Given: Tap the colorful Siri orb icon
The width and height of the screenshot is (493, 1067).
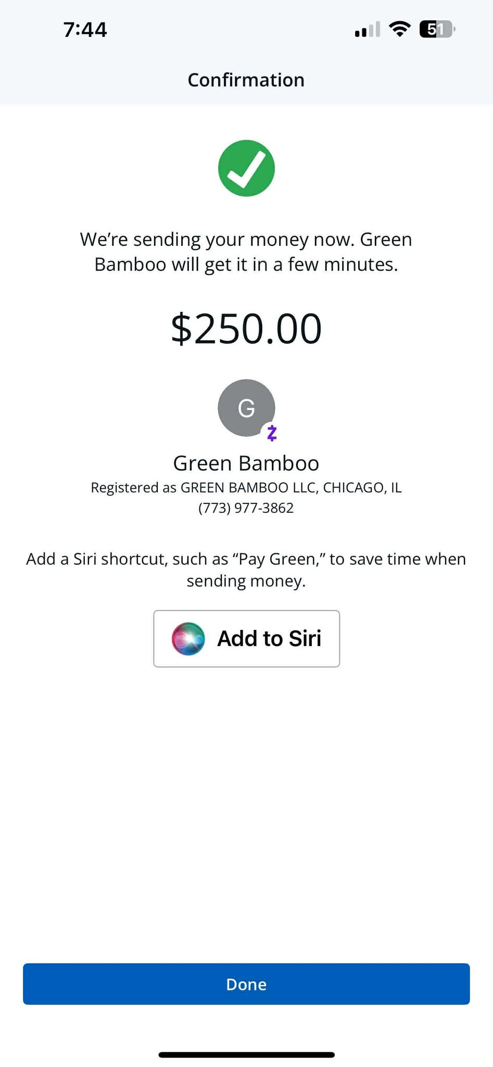Looking at the screenshot, I should [188, 639].
